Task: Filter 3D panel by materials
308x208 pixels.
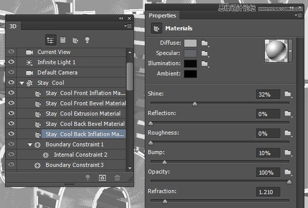Action: coord(75,40)
